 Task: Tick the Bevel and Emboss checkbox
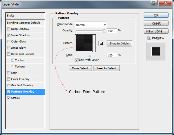(x=8, y=54)
